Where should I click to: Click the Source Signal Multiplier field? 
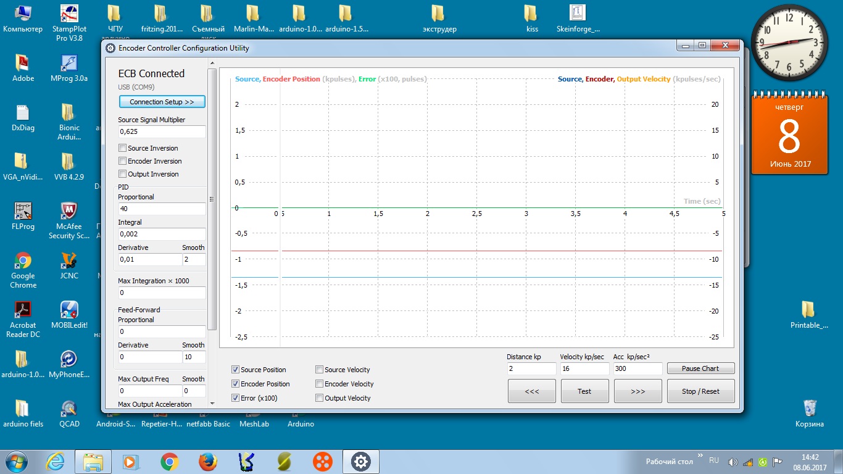162,131
